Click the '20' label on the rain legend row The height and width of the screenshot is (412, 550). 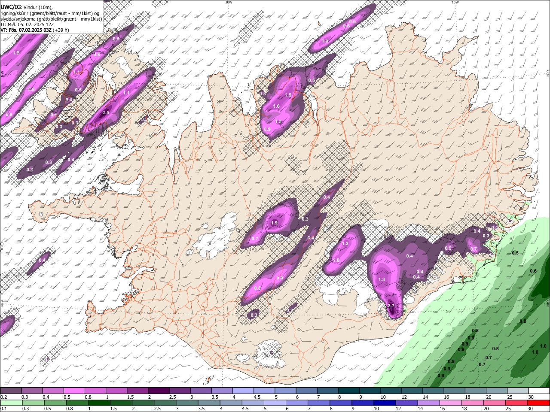pyautogui.click(x=487, y=409)
